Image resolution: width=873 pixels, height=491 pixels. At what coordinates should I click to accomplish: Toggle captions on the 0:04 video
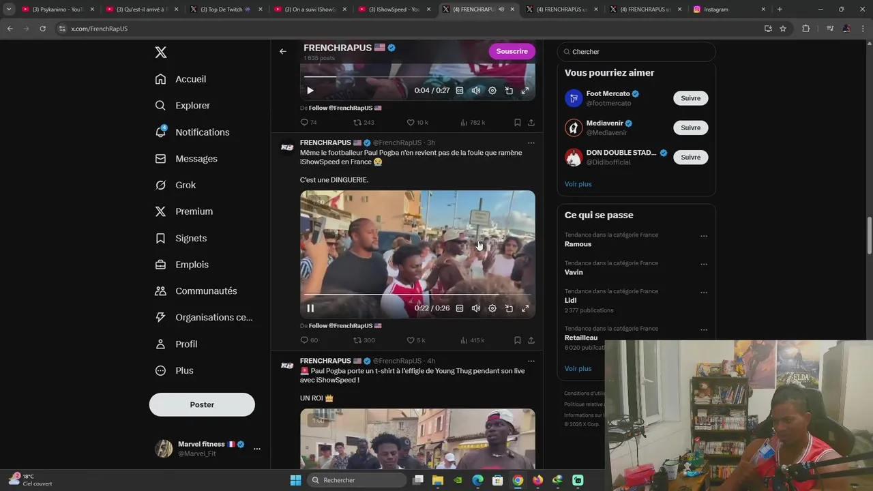(460, 91)
